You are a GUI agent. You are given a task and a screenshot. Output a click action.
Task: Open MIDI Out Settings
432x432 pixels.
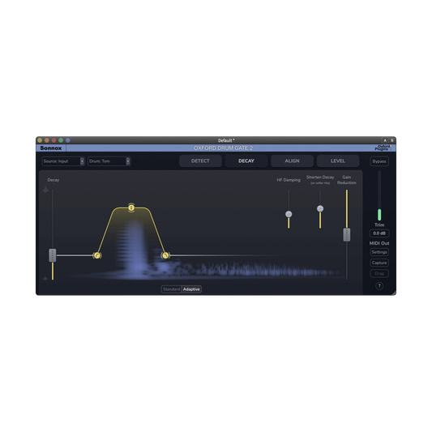coord(379,252)
